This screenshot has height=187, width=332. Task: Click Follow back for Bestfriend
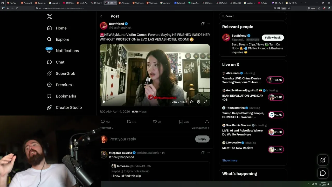coord(273,38)
